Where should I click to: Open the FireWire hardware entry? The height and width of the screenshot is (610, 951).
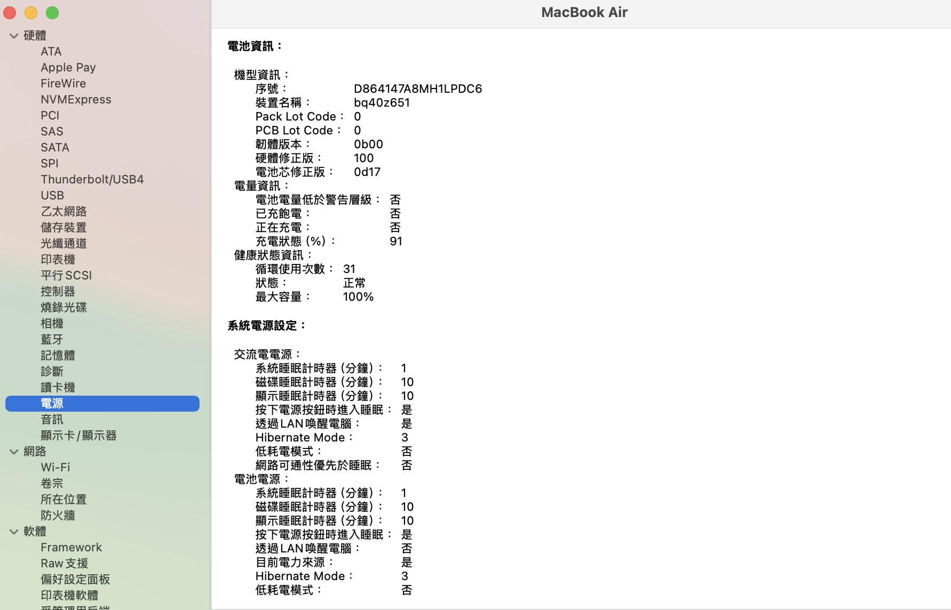coord(64,84)
